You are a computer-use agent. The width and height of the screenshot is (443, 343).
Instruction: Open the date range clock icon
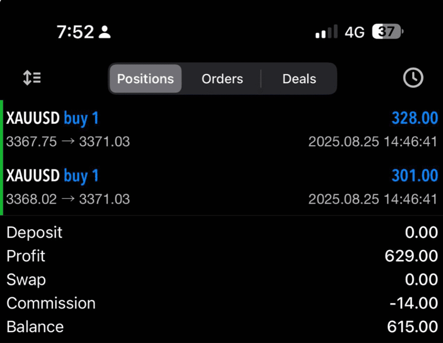coord(413,78)
